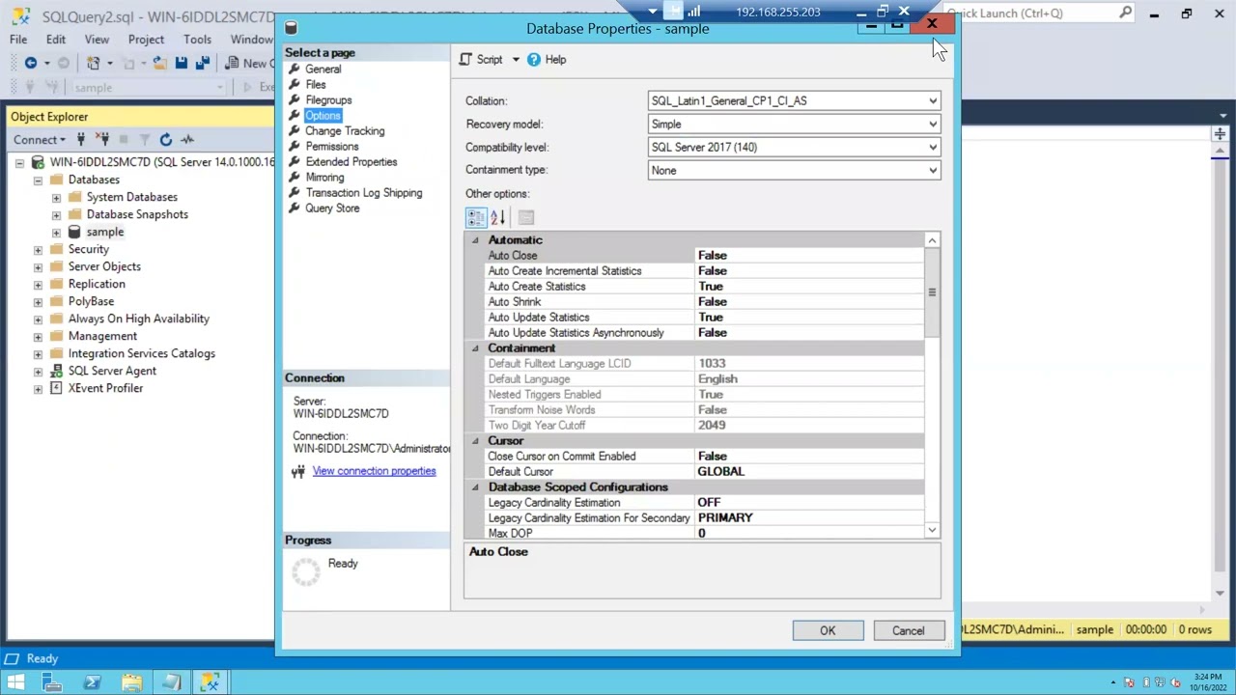Select the Files page

(316, 85)
